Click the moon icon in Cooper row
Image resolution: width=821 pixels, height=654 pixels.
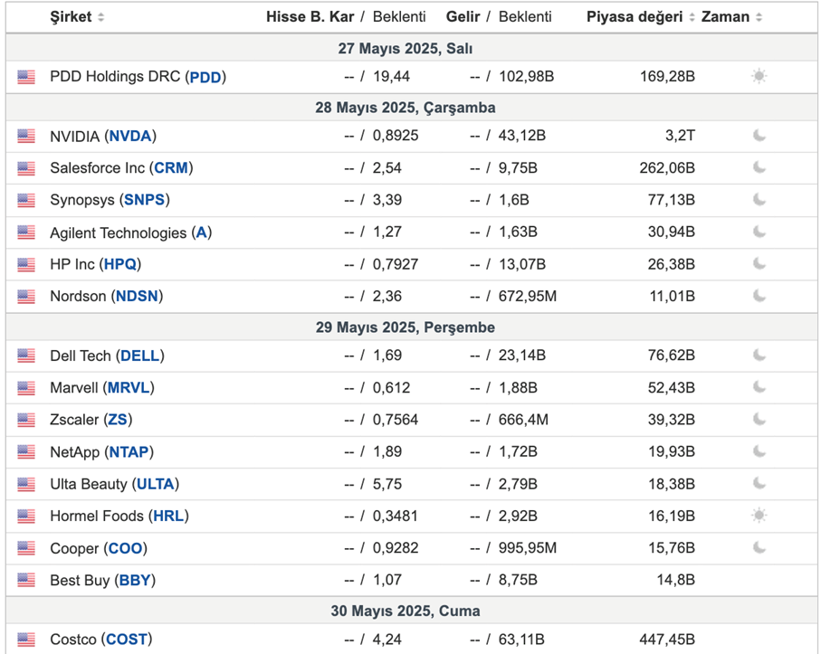(x=759, y=548)
